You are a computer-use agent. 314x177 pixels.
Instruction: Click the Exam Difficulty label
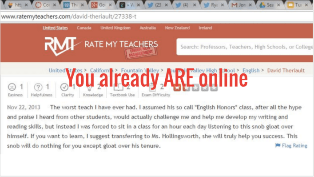[x=156, y=95]
